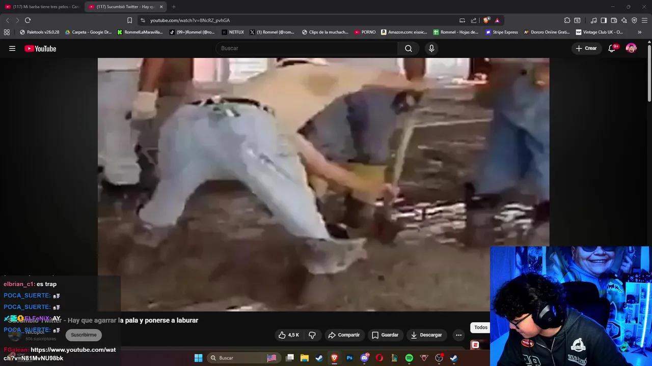The image size is (652, 366).
Task: Open Discord from the taskbar
Action: [364, 358]
